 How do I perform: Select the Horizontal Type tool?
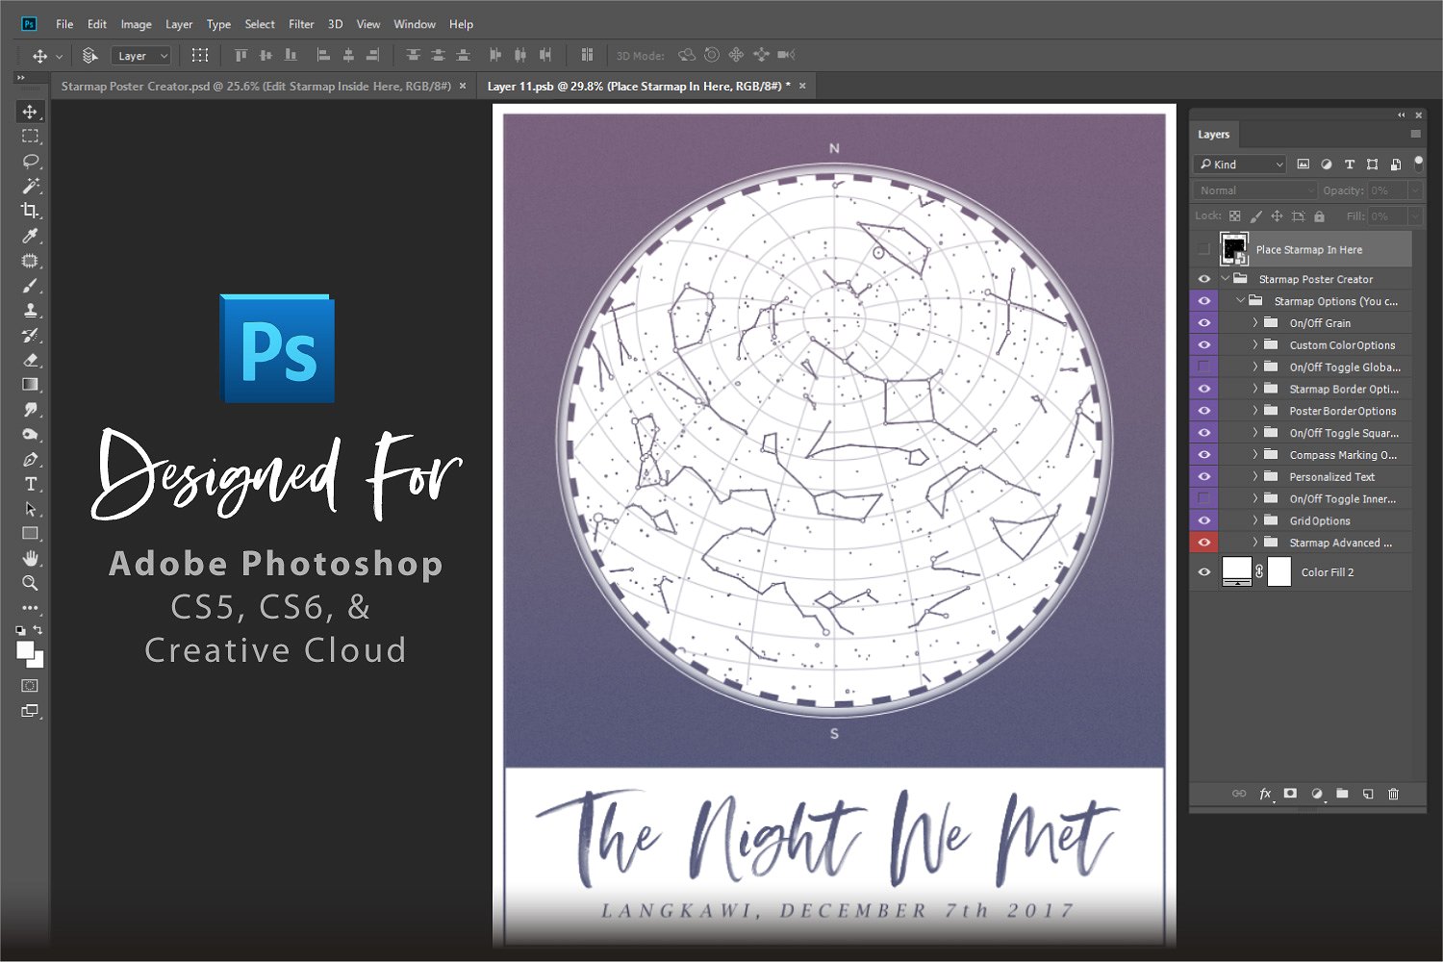pos(30,484)
